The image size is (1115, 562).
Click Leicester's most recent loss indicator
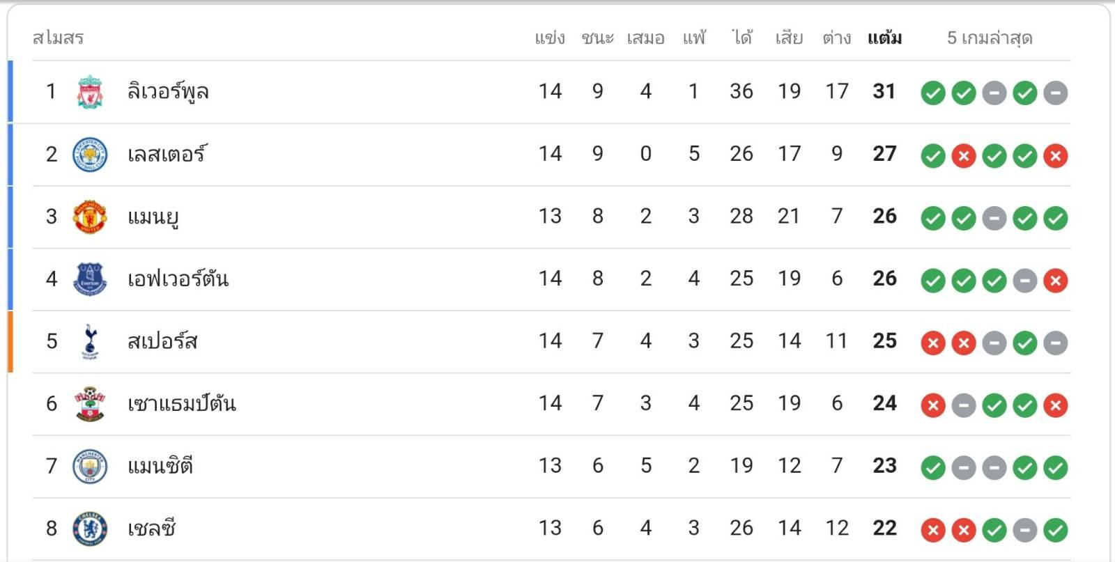(1055, 155)
